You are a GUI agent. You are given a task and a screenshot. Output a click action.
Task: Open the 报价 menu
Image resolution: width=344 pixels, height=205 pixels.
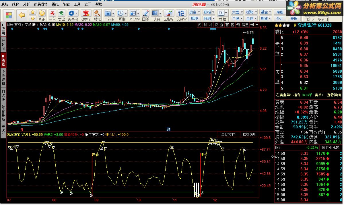click(x=15, y=4)
